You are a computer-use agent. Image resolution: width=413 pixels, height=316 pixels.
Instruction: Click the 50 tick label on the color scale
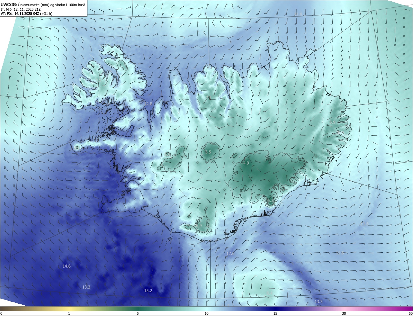click(x=410, y=313)
